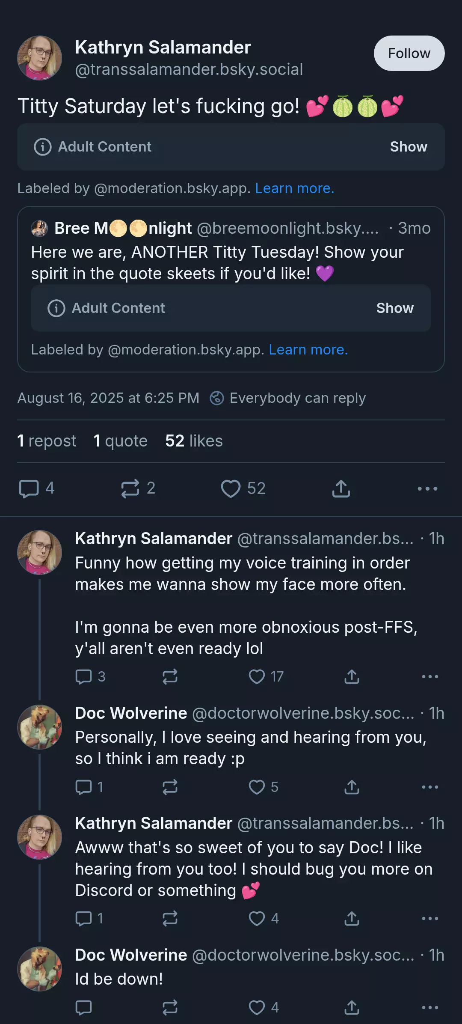Viewport: 462px width, 1024px height.
Task: Share the main post via share icon
Action: click(341, 488)
